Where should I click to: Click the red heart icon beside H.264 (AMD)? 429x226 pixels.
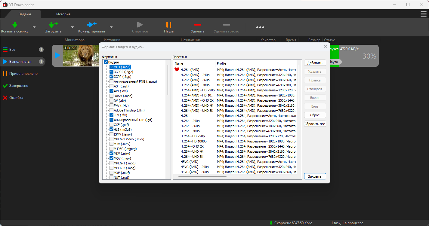pos(177,70)
